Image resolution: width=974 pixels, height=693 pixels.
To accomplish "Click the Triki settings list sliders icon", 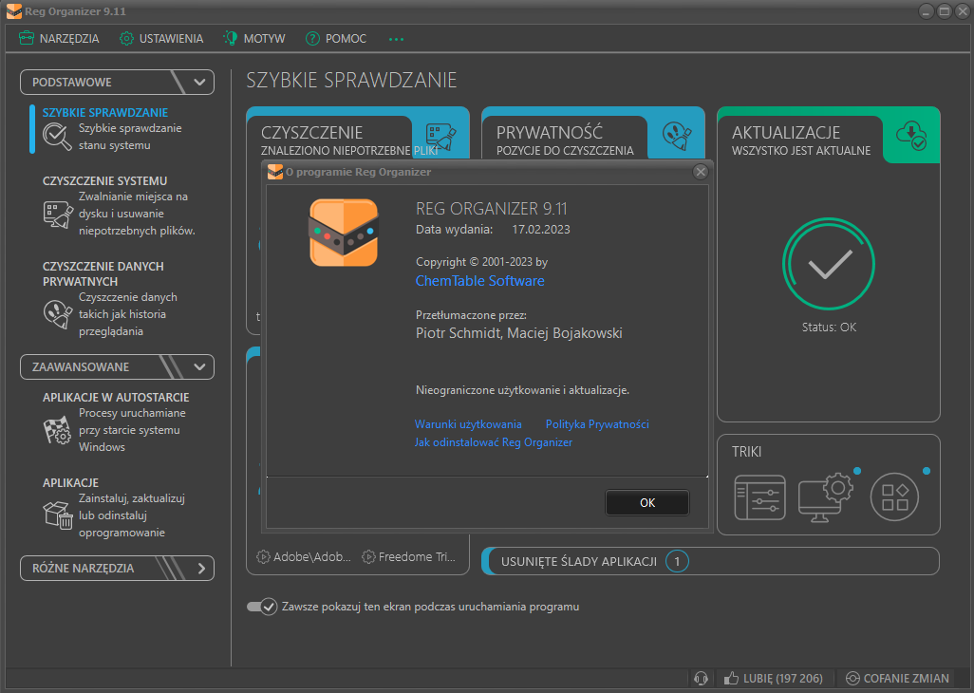I will [x=759, y=497].
